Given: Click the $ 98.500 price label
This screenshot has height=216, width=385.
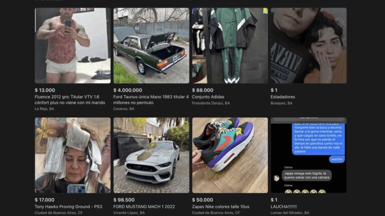Looking at the screenshot, I should (124, 200).
